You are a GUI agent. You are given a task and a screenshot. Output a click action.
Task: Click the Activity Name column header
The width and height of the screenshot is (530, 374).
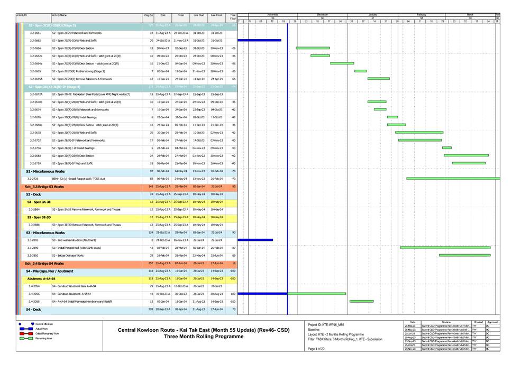click(59, 16)
